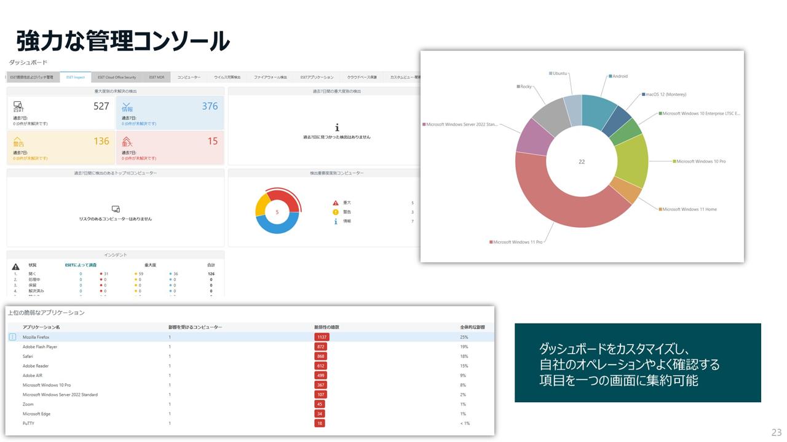
Task: Click the 情報 tile icon beside 376
Action: [x=127, y=106]
